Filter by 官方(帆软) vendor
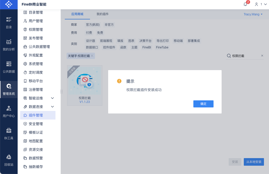This screenshot has height=174, width=269. [93, 25]
